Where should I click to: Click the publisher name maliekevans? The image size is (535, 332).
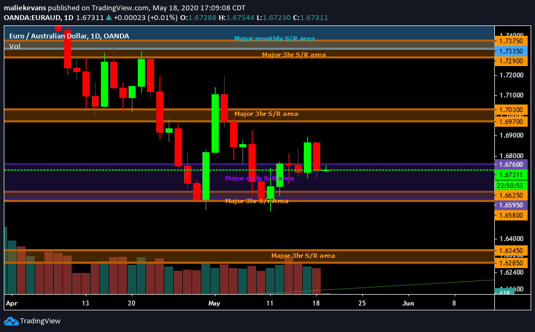pyautogui.click(x=25, y=8)
